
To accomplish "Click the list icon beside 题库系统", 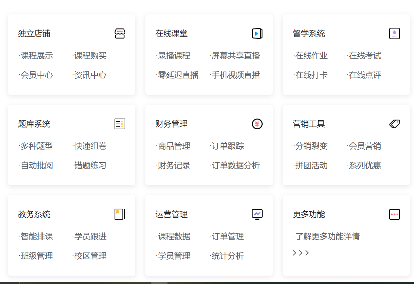I will pyautogui.click(x=120, y=124).
